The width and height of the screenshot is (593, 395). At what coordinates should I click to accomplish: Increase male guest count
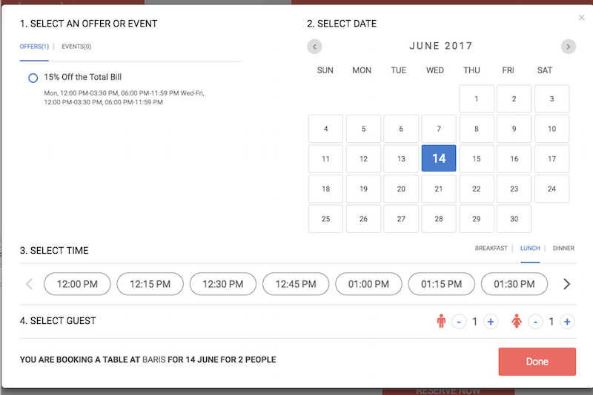(491, 322)
